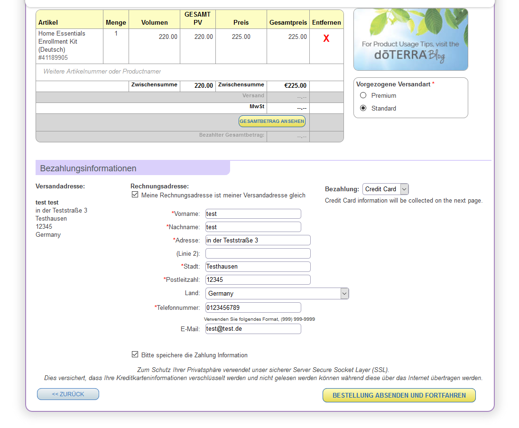Edit the Stadt field
Viewport: 519px width, 428px height.
tap(258, 267)
